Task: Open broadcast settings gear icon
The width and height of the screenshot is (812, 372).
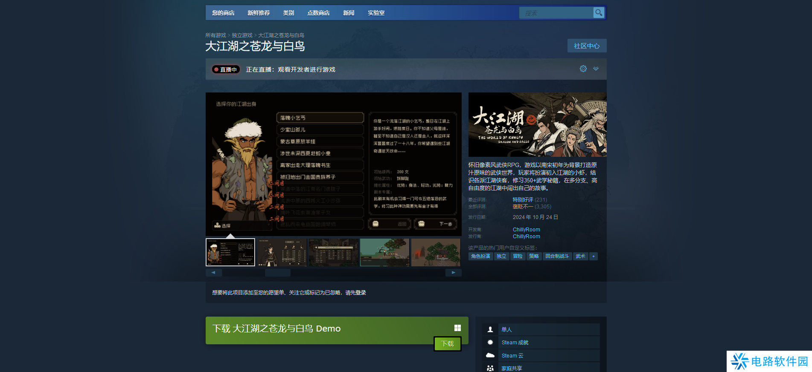Action: (x=583, y=69)
